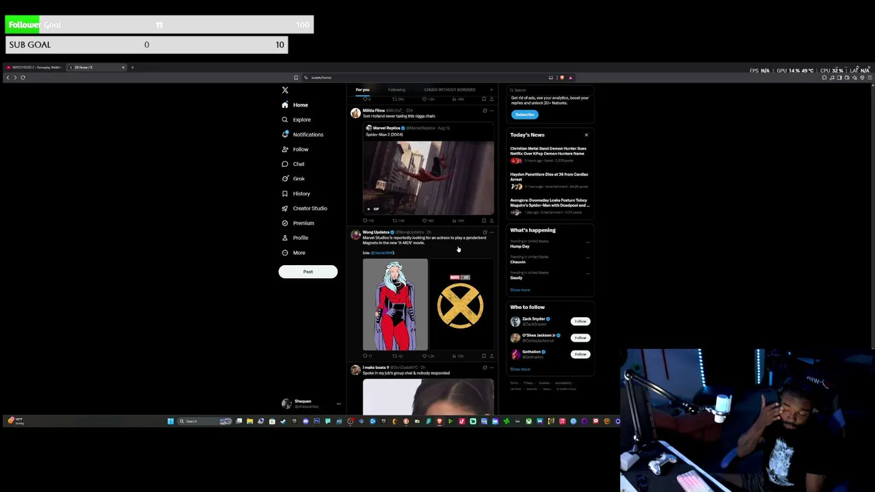Expand the More menu in sidebar
The width and height of the screenshot is (875, 492).
pyautogui.click(x=293, y=253)
